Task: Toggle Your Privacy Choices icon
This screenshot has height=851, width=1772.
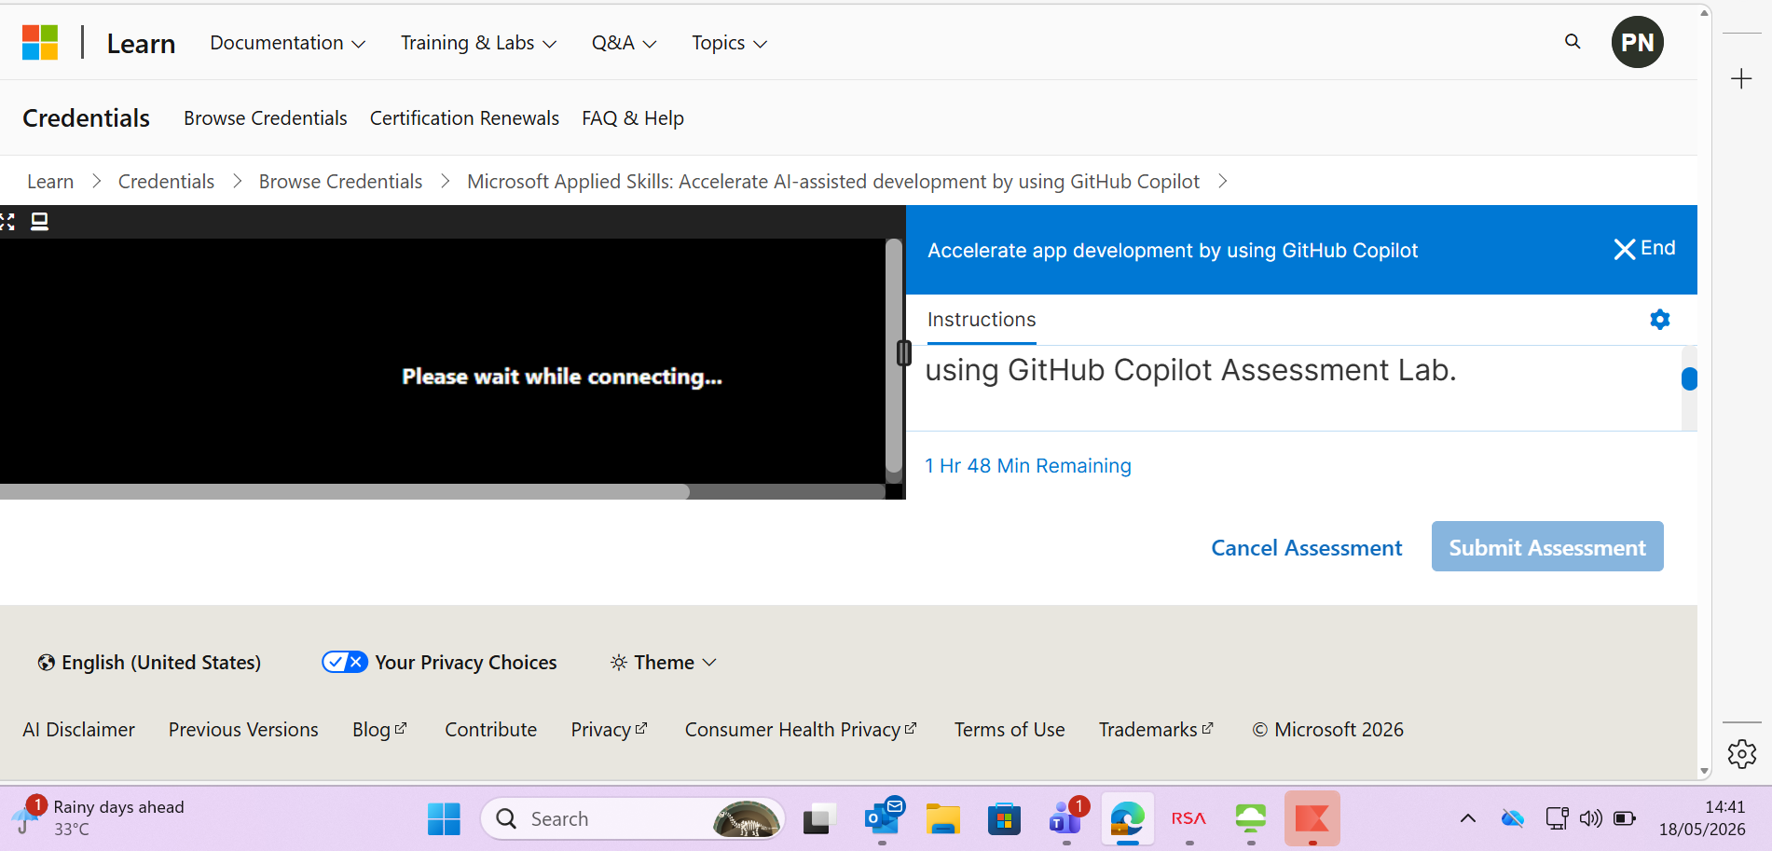Action: 344,662
